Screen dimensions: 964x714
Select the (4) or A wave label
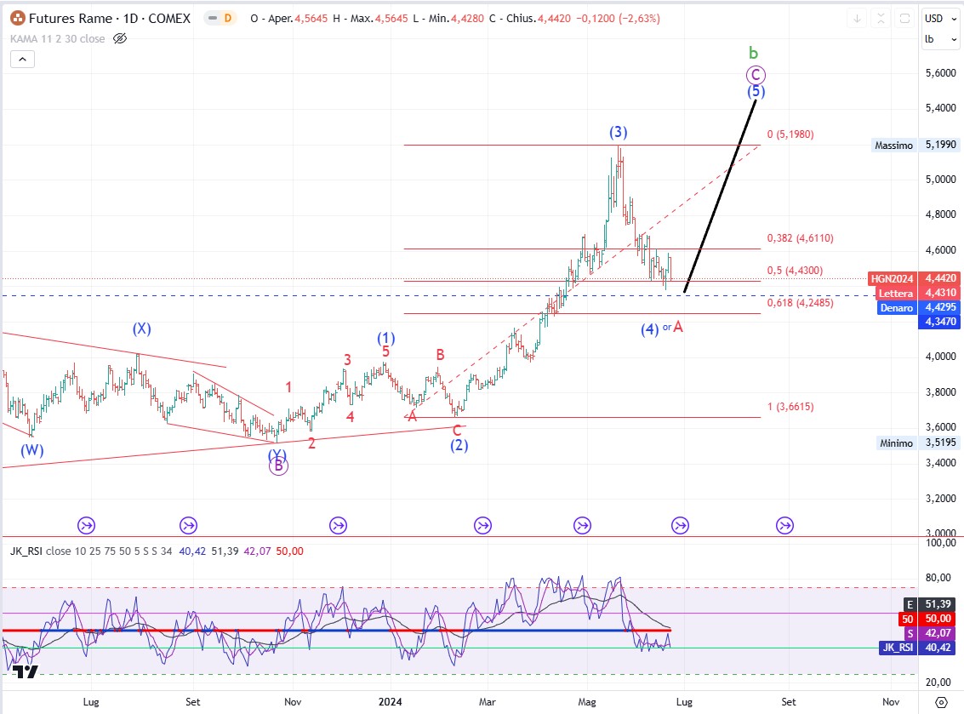[662, 328]
